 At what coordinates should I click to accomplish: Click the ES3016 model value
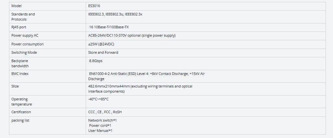click(94, 6)
